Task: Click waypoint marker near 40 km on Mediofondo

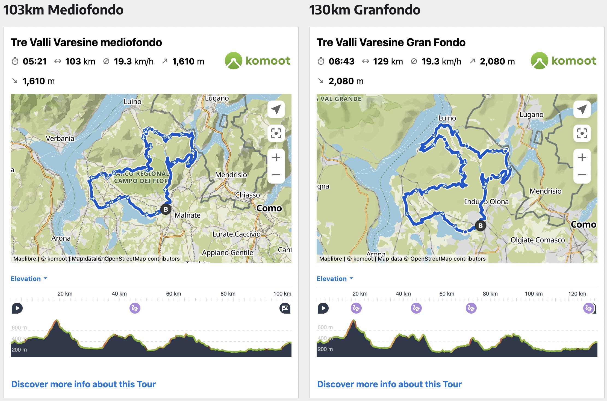Action: point(135,308)
